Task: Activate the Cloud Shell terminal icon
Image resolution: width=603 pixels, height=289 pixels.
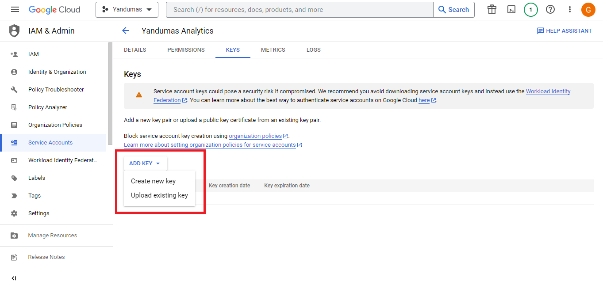Action: (511, 10)
